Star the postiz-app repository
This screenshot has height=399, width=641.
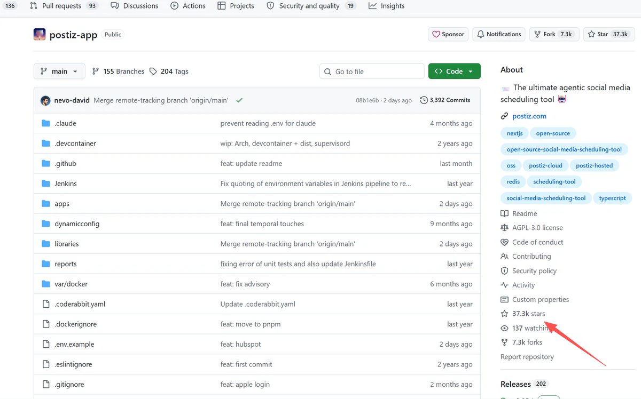tap(609, 34)
